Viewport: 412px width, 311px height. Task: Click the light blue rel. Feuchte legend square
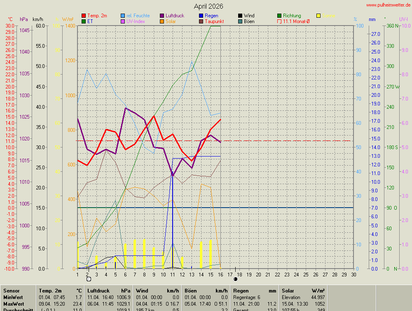pos(123,16)
